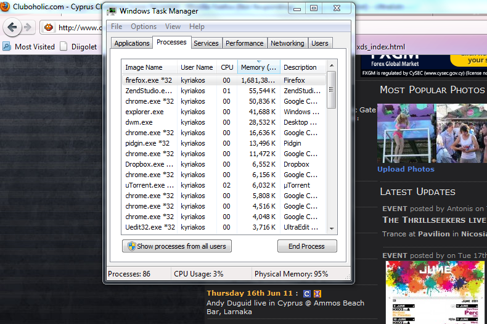Click the process list scrollbar thumb
This screenshot has width=487, height=324.
point(332,89)
